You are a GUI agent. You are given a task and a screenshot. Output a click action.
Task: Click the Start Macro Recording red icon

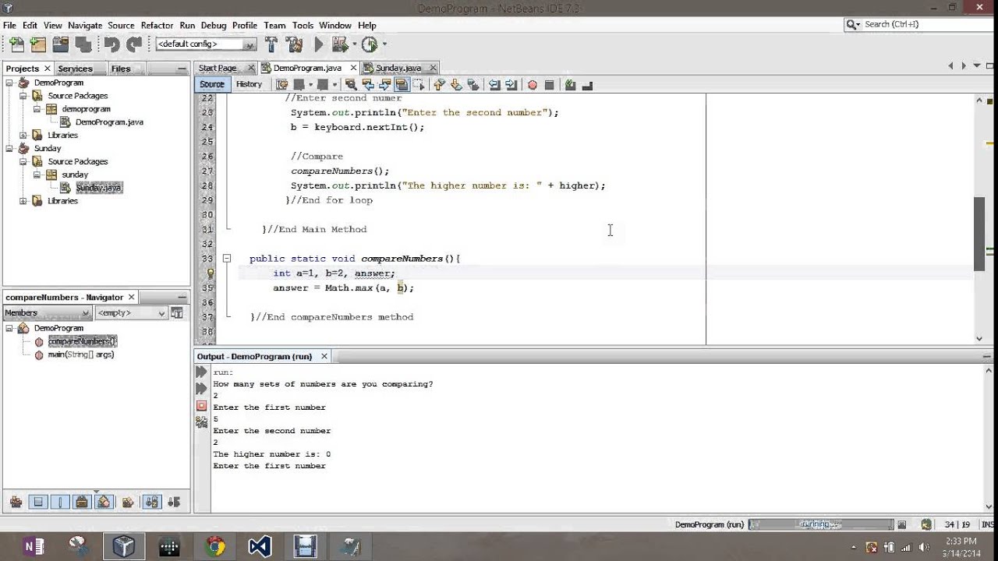[532, 84]
